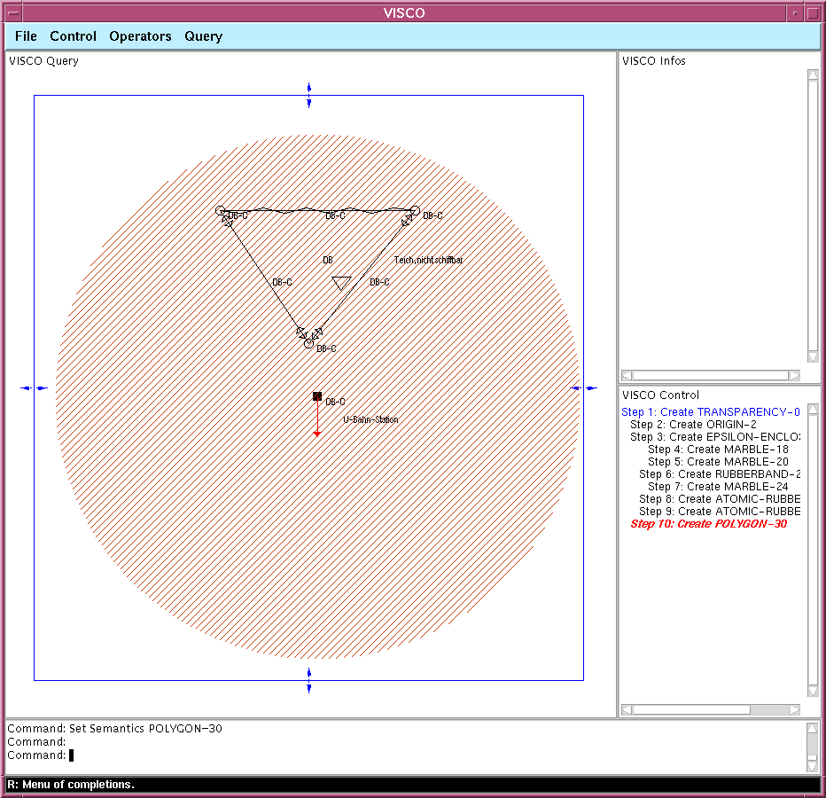Click scroll-down arrow in VISCO Infos panel

(813, 357)
